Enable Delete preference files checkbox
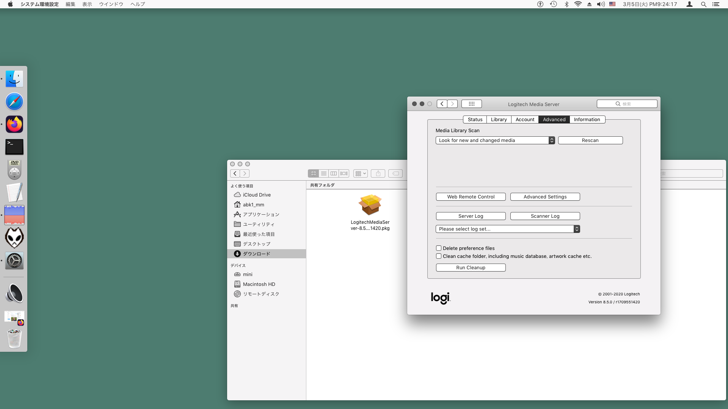Viewport: 728px width, 409px height. click(x=439, y=248)
